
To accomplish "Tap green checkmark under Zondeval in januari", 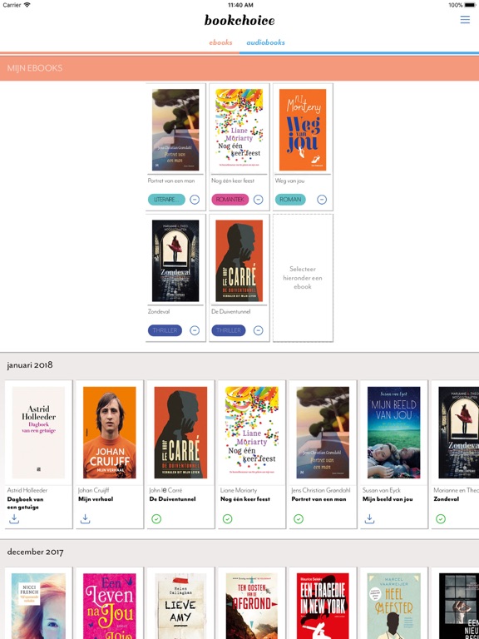I will click(441, 519).
